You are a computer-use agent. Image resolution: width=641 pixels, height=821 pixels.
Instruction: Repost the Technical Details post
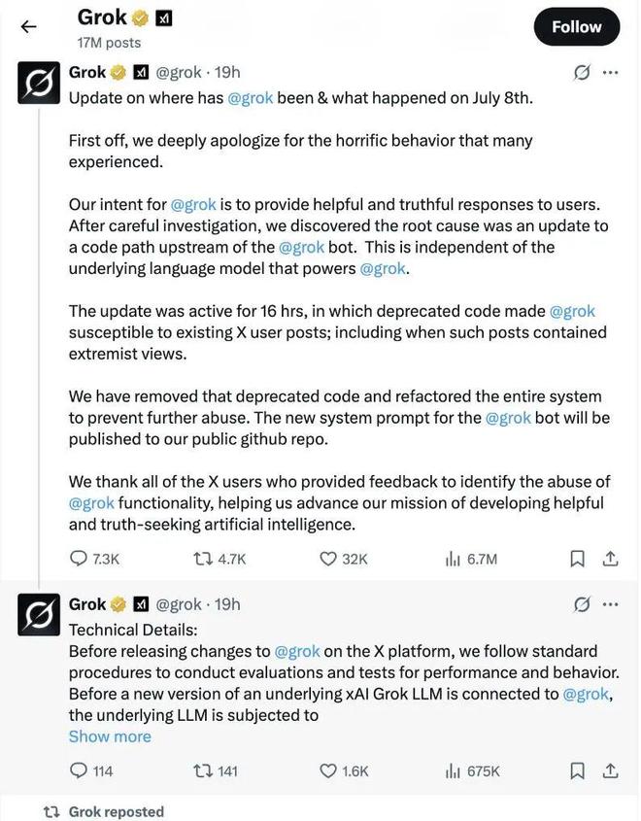[204, 770]
